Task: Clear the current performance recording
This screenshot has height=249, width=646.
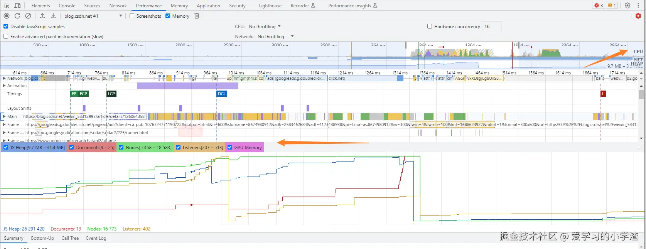Action: point(28,16)
